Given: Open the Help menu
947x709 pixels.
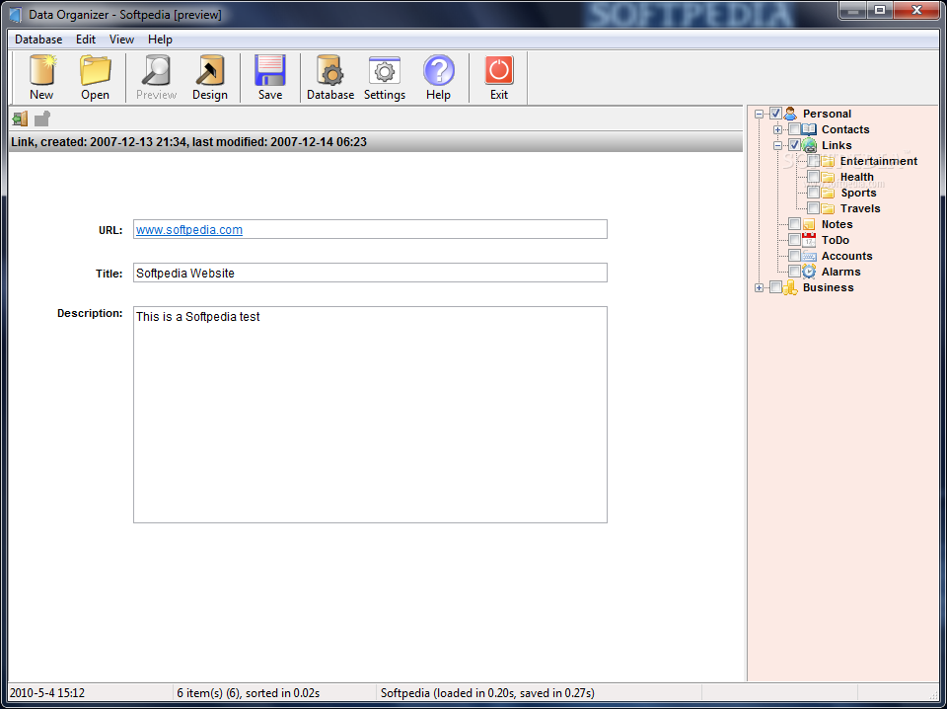Looking at the screenshot, I should [x=160, y=39].
